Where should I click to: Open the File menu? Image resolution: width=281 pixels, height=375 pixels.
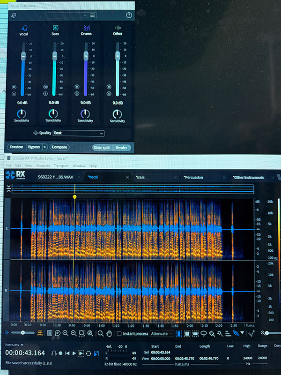8,165
